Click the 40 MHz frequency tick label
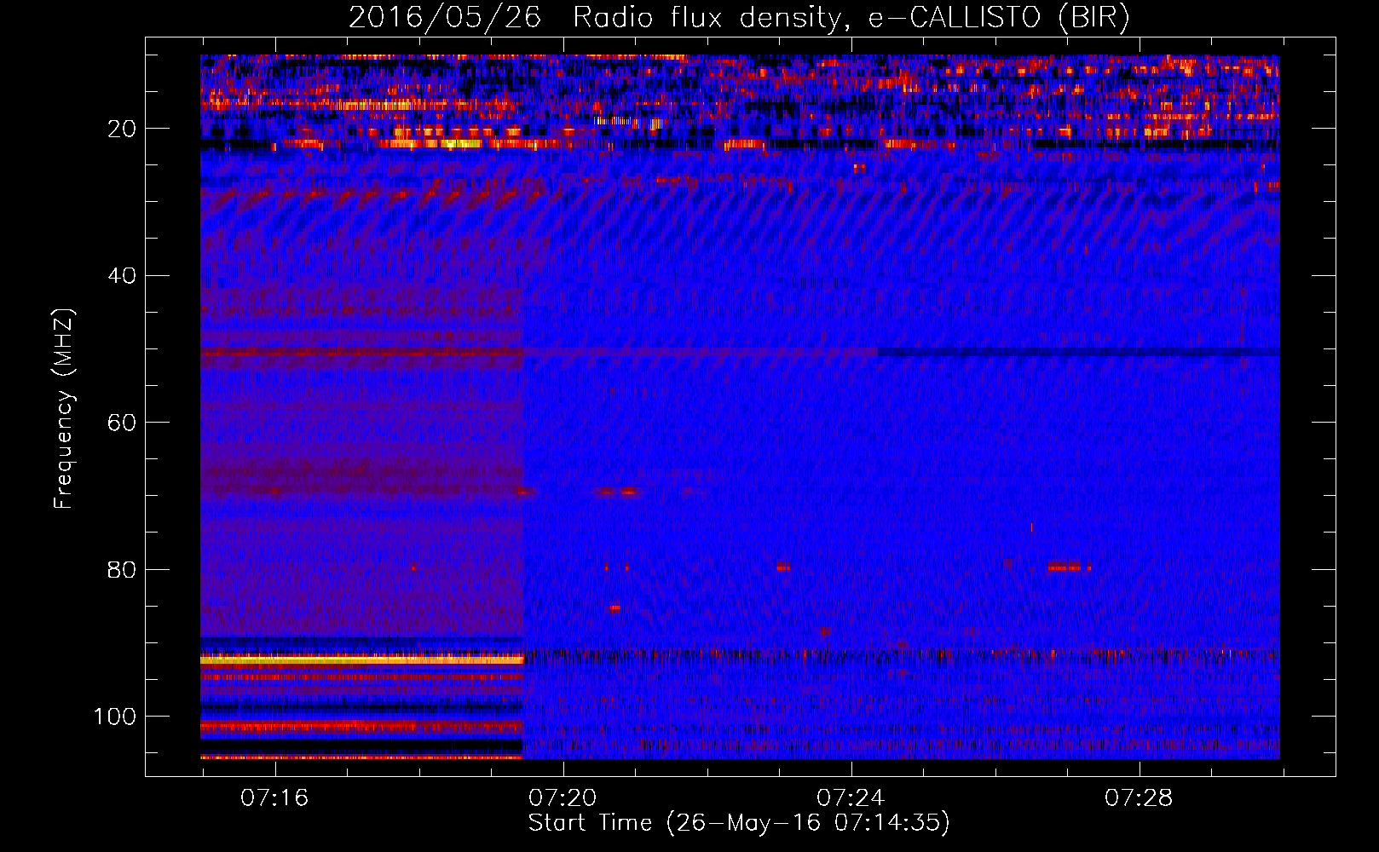Image resolution: width=1379 pixels, height=852 pixels. (x=123, y=276)
